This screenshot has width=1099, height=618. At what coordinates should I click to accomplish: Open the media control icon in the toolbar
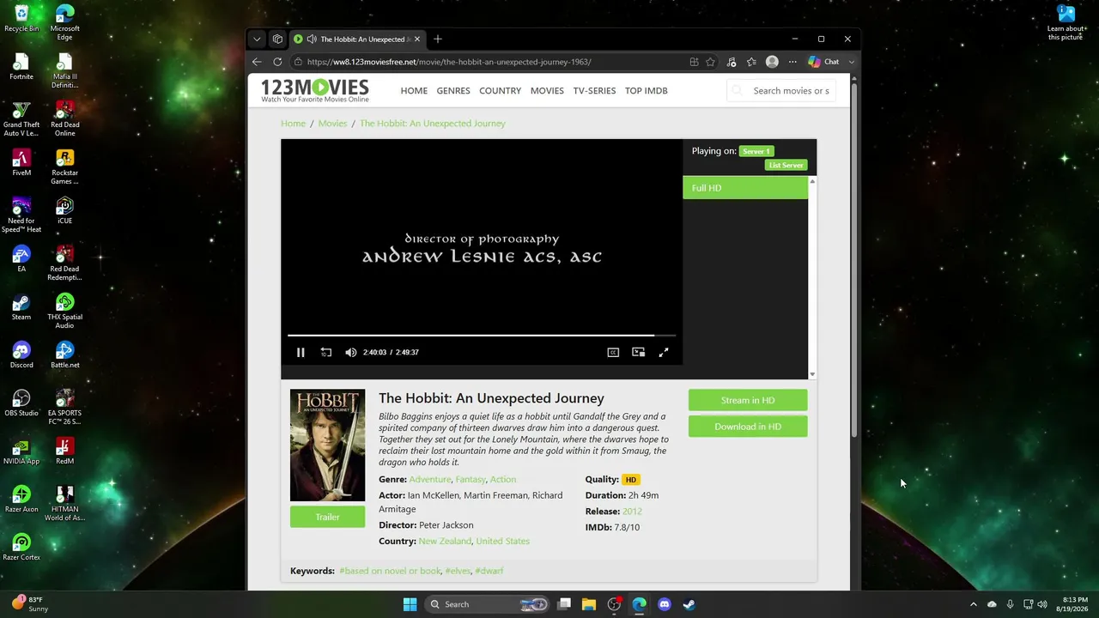[x=732, y=62]
